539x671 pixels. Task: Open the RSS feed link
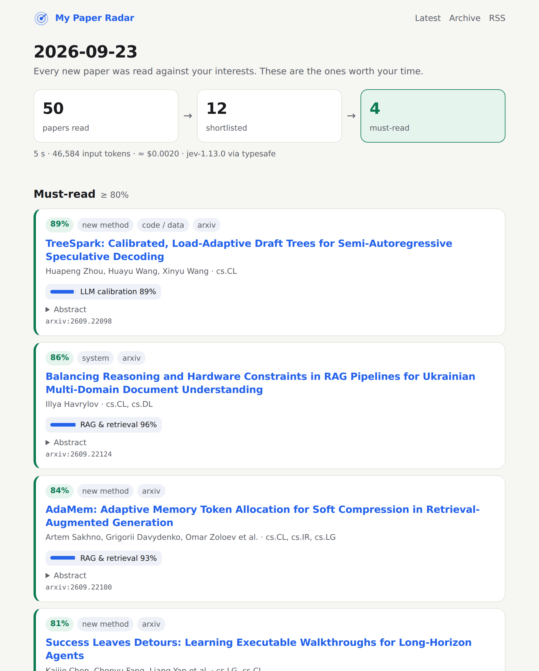click(x=497, y=18)
